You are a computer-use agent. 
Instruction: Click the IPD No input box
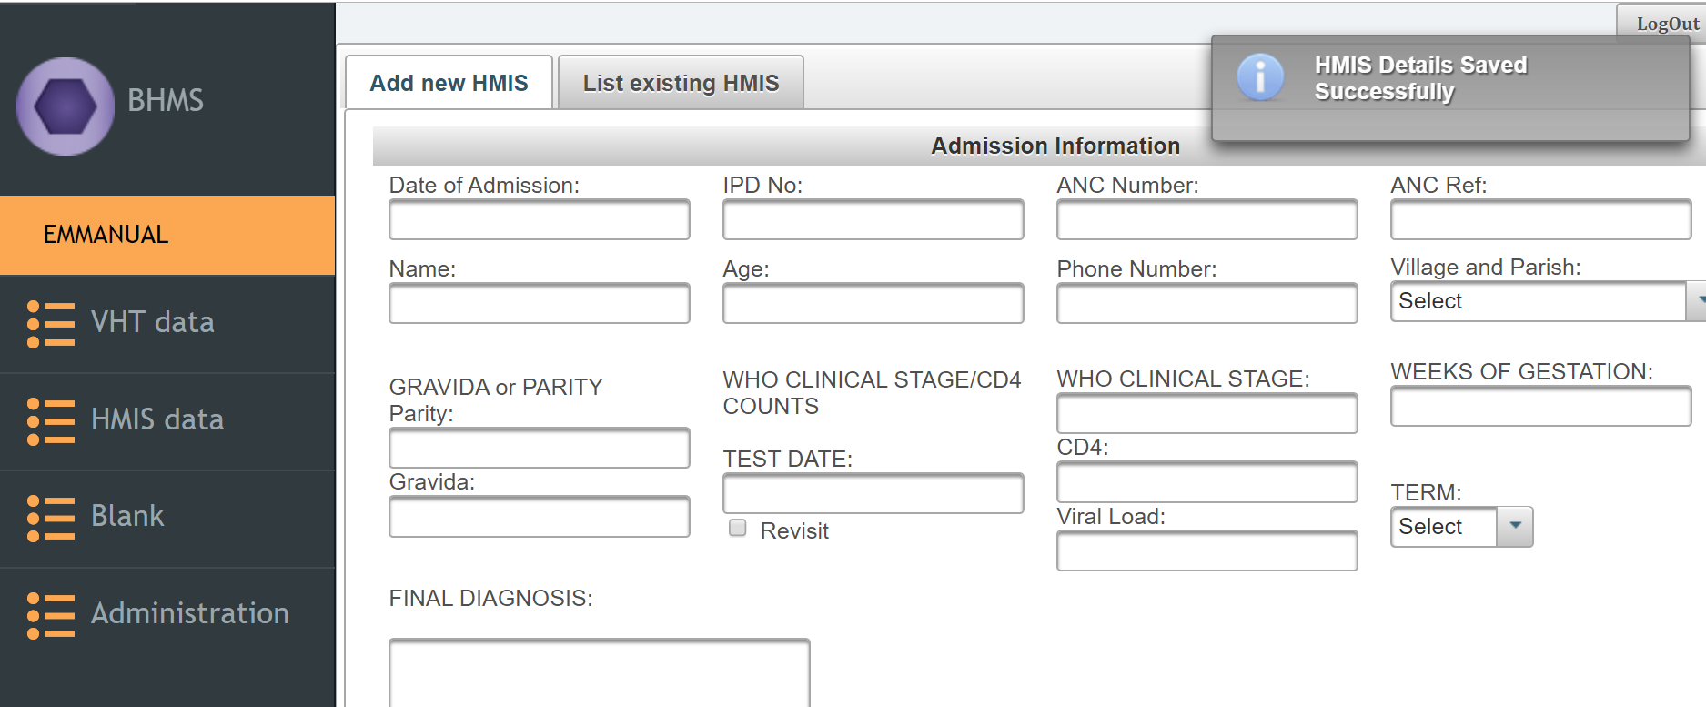873,220
